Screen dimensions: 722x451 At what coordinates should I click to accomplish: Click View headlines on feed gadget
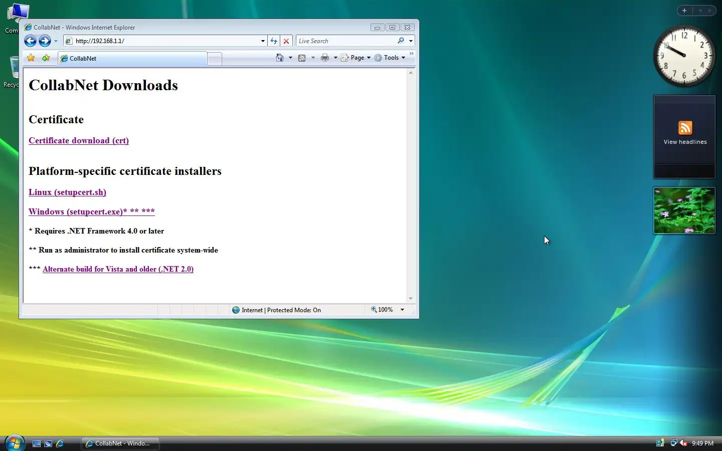click(685, 142)
